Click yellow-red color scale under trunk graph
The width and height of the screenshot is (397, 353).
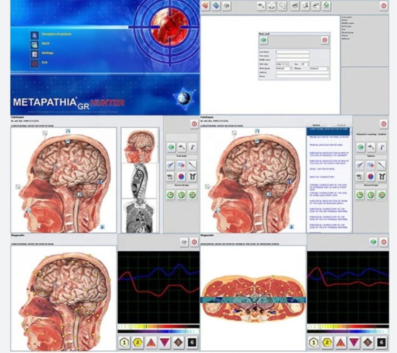[348, 326]
